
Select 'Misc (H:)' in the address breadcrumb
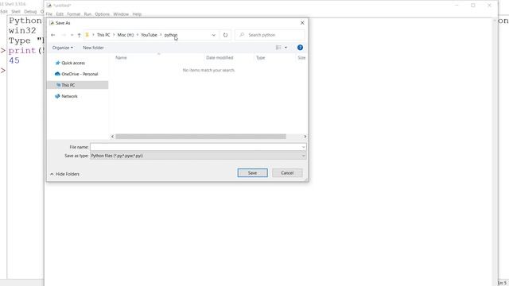(x=126, y=35)
